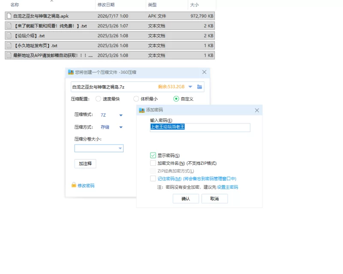
Task: Open the 压缩格式 7Z dropdown
Action: click(x=121, y=115)
